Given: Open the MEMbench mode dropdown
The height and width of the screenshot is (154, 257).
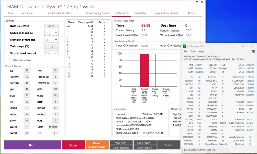Looking at the screenshot, I should point(51,33).
